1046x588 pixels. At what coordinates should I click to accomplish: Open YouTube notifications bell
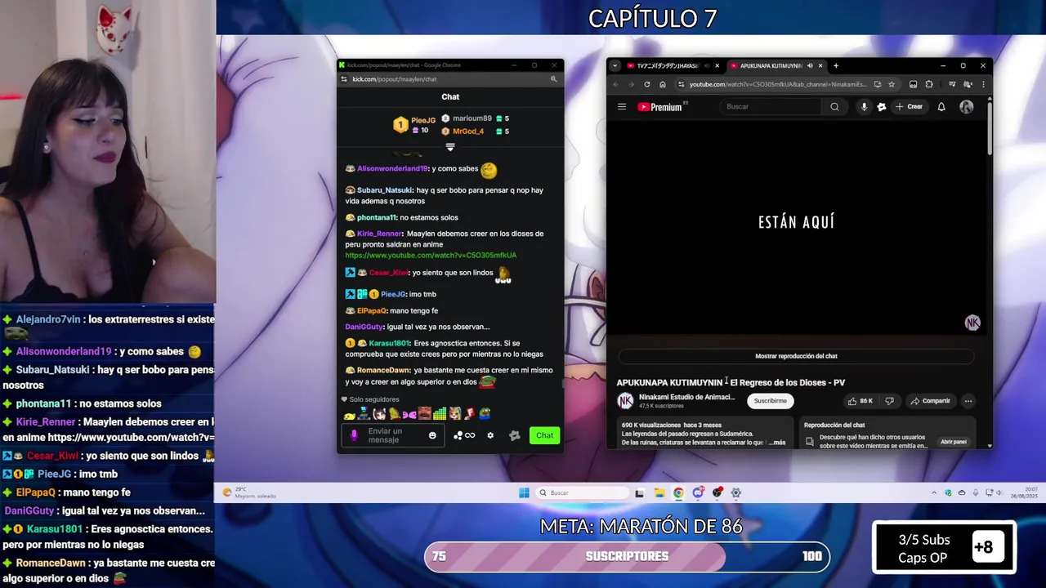pyautogui.click(x=941, y=106)
